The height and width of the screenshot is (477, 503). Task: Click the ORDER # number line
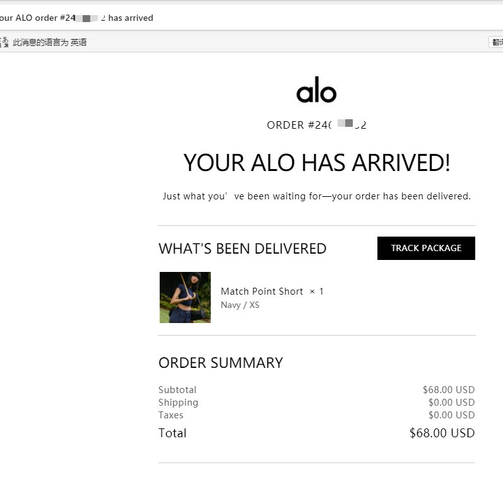click(x=316, y=125)
